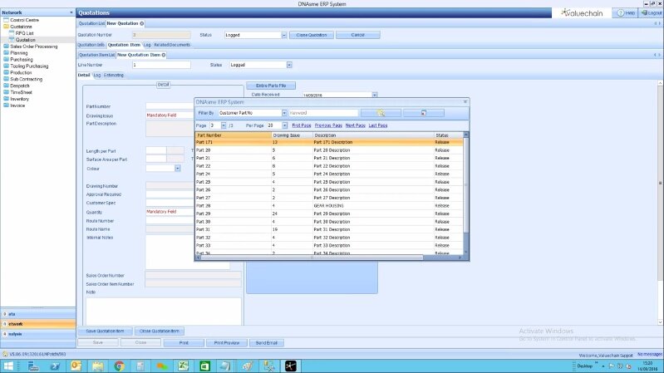Open the Colour dropdown
The height and width of the screenshot is (373, 664).
(178, 168)
